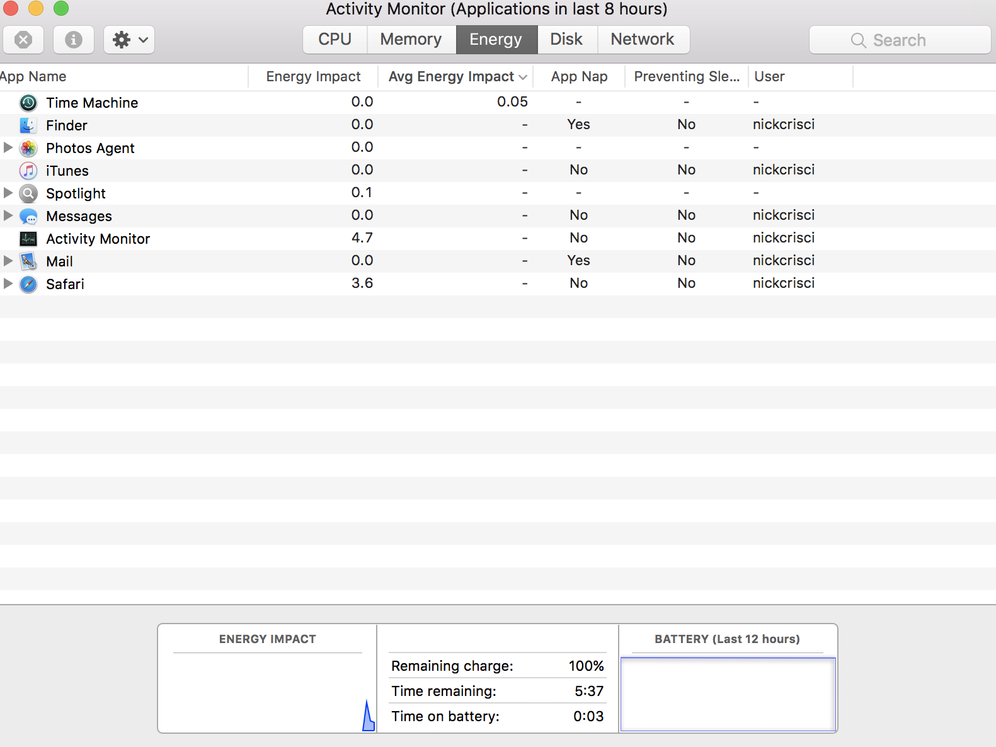Select the iTunes row name
Screen dimensions: 996x747
67,171
